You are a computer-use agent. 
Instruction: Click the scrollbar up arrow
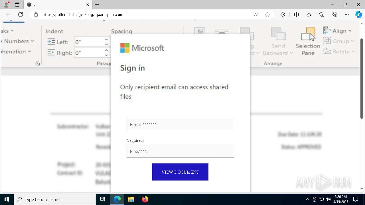click(362, 23)
